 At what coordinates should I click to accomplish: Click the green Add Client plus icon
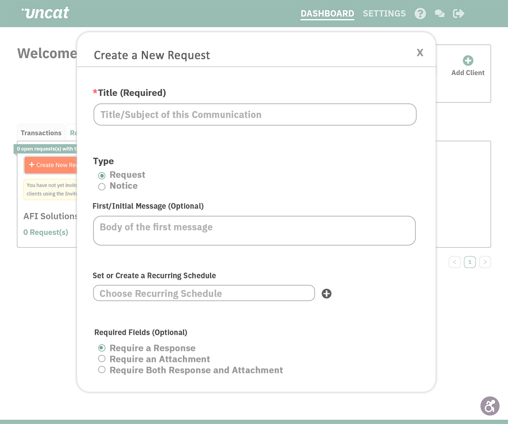tap(468, 61)
